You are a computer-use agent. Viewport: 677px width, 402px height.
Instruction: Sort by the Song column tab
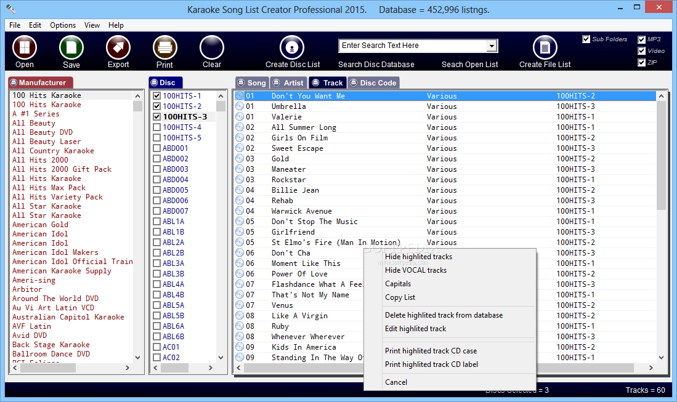click(x=252, y=82)
